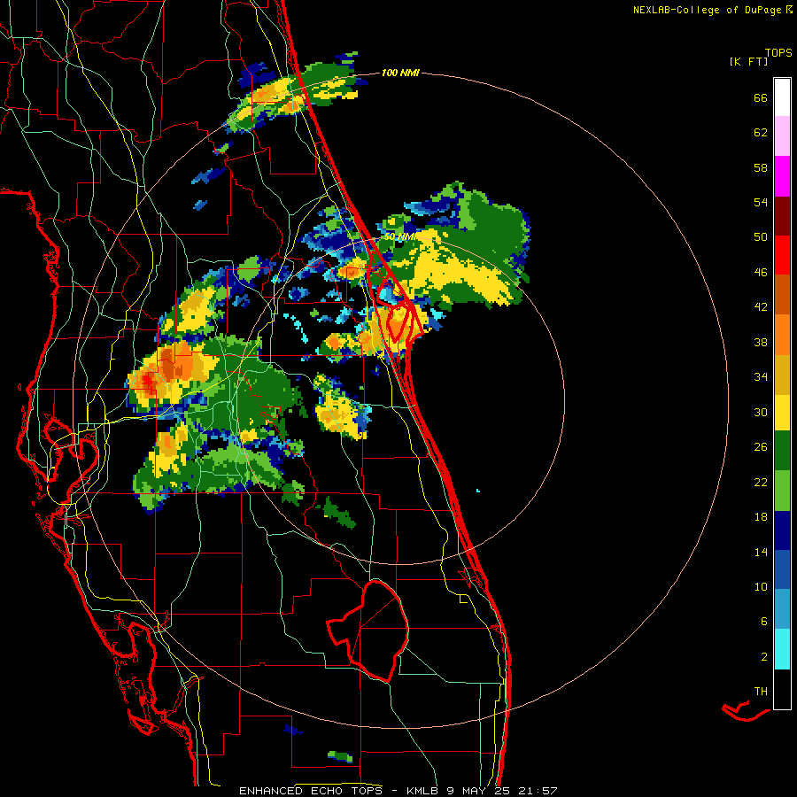Click the 22 legend value

761,483
